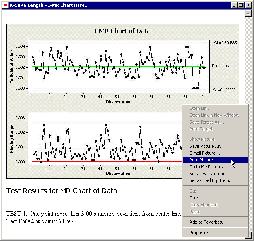
Task: Click the Test Results heading text
Action: (62, 191)
